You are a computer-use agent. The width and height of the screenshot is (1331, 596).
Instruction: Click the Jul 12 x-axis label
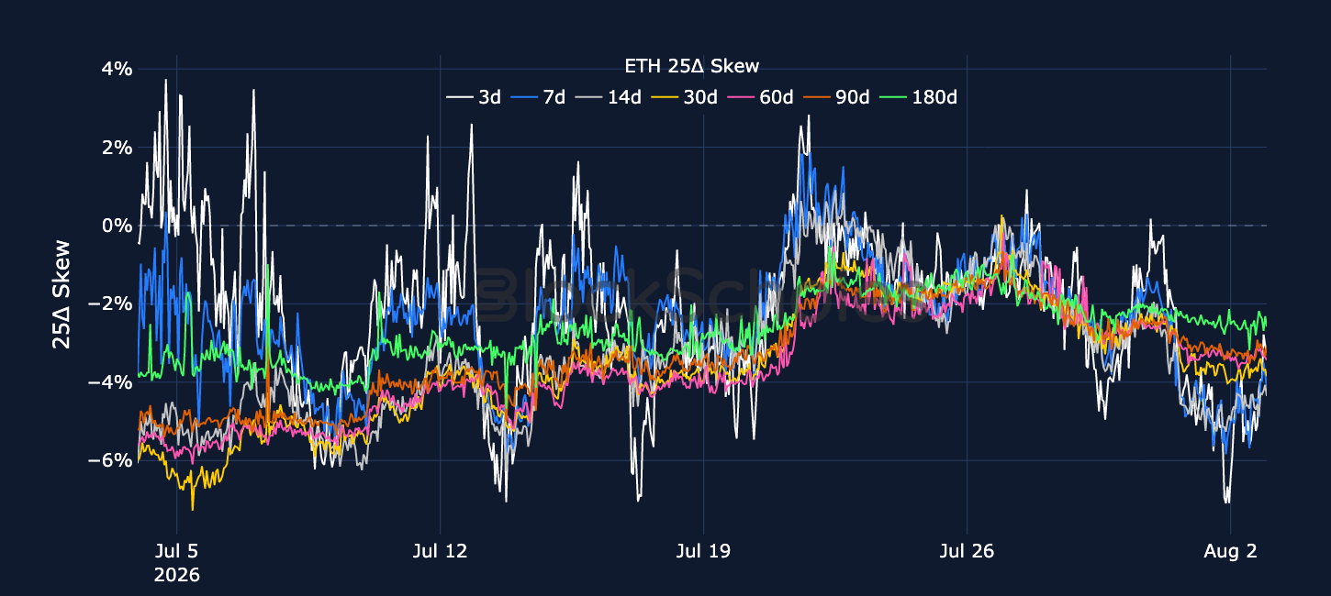click(x=440, y=551)
